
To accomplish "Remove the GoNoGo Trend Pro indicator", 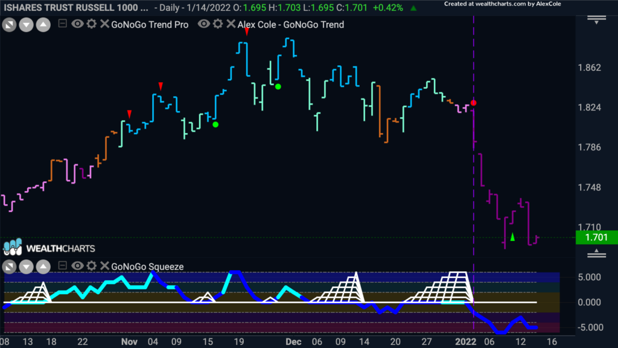I will (x=104, y=24).
